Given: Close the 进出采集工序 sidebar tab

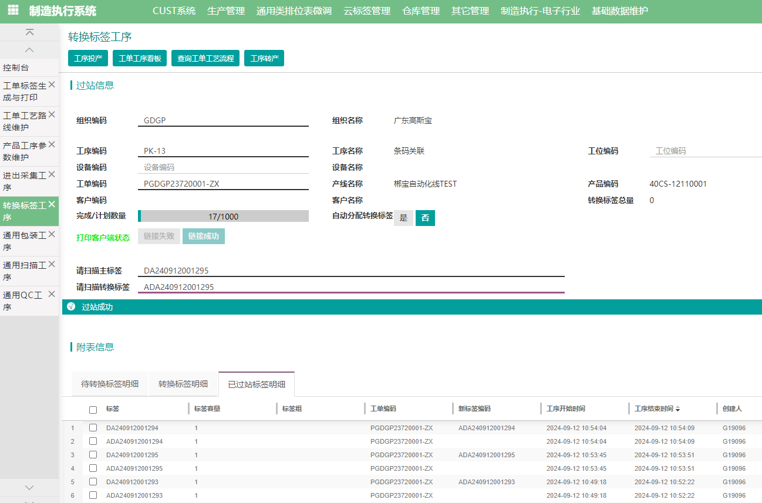Looking at the screenshot, I should [52, 174].
